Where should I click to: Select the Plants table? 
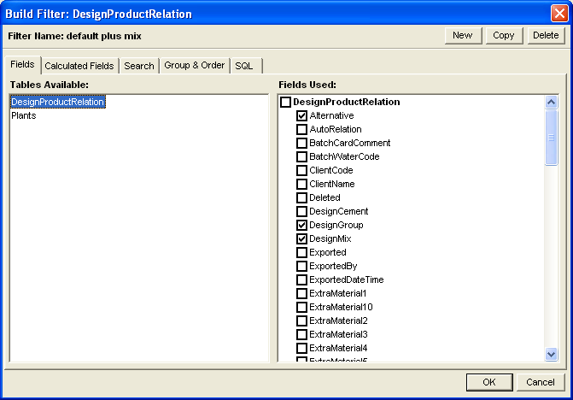click(x=24, y=115)
